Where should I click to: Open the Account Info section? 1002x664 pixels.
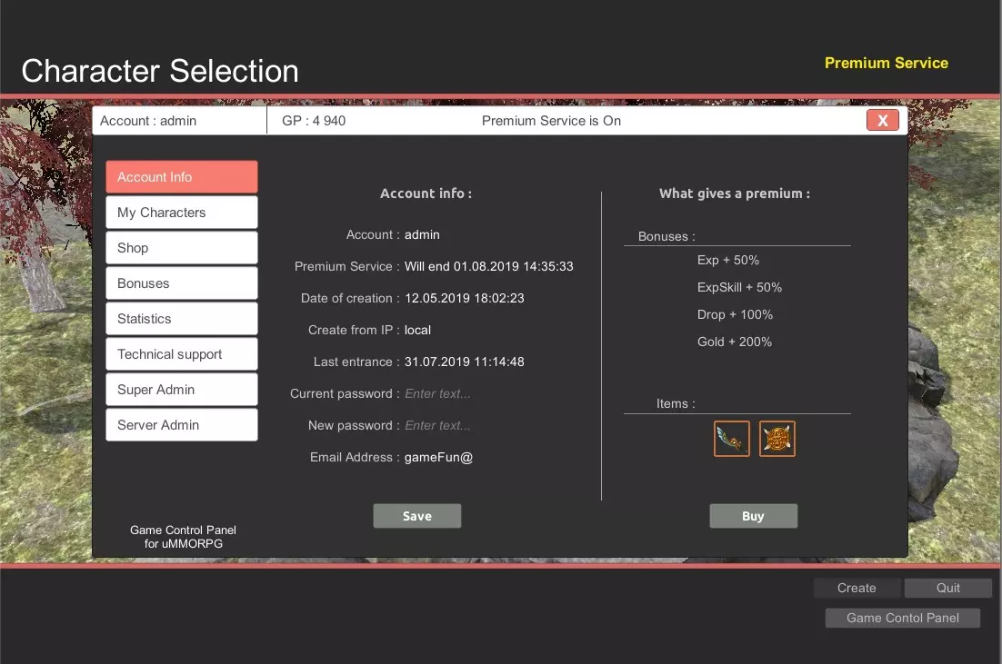(181, 176)
